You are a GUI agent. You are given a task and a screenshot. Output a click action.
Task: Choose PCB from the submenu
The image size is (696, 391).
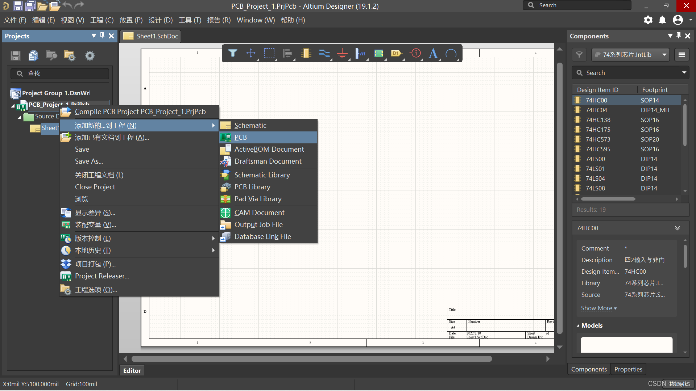point(240,137)
